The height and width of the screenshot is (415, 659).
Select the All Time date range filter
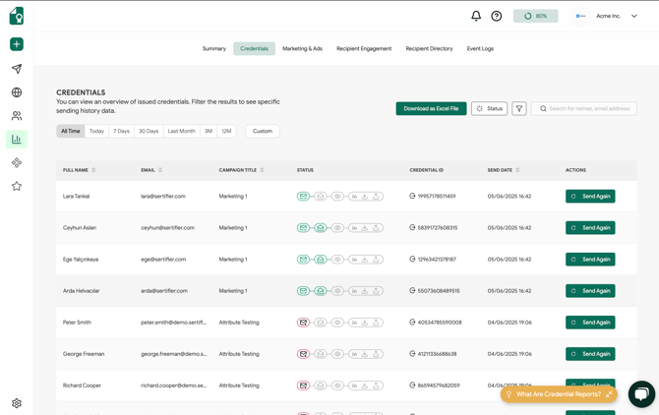click(71, 131)
